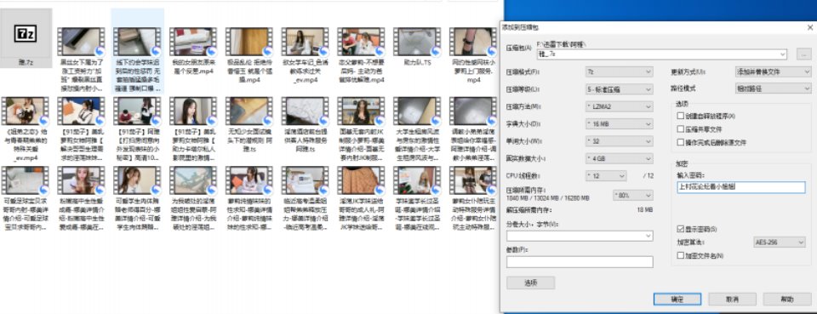The height and width of the screenshot is (314, 817).
Task: Focus the 输入密码 password field
Action: [741, 187]
